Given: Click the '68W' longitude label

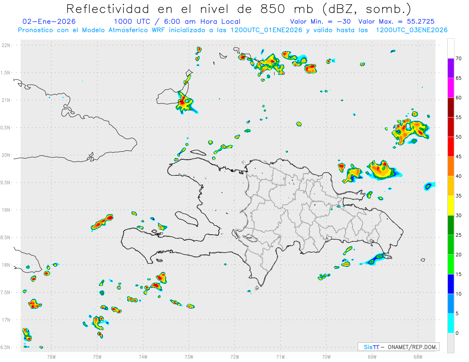Looking at the screenshot, I should point(417,357).
